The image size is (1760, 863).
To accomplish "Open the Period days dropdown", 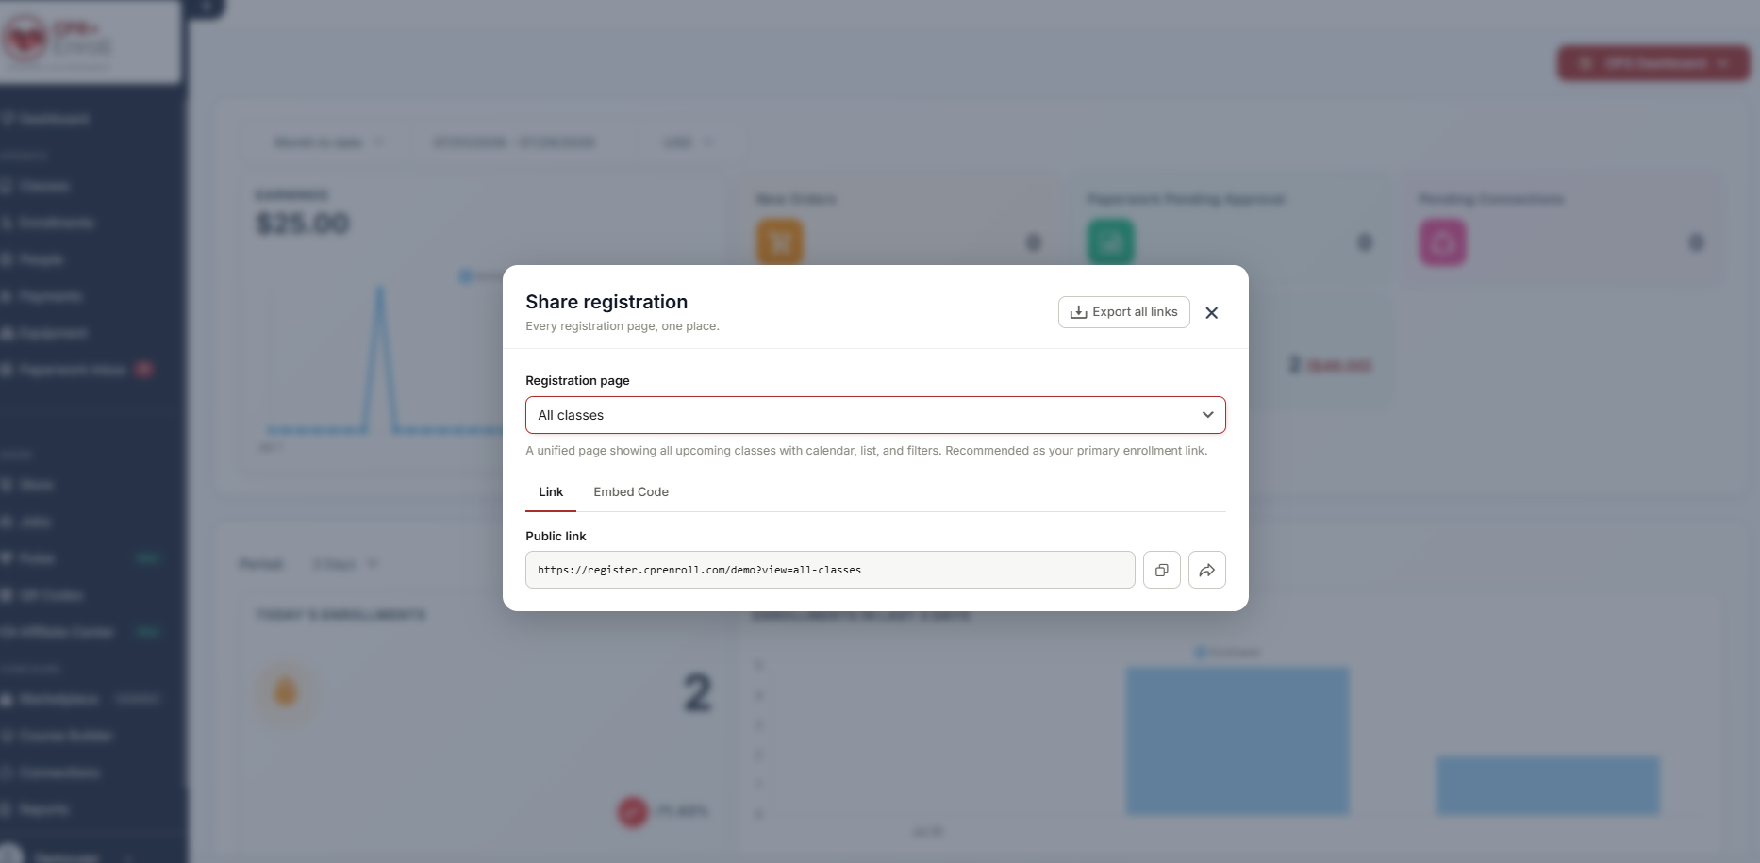I will coord(344,564).
